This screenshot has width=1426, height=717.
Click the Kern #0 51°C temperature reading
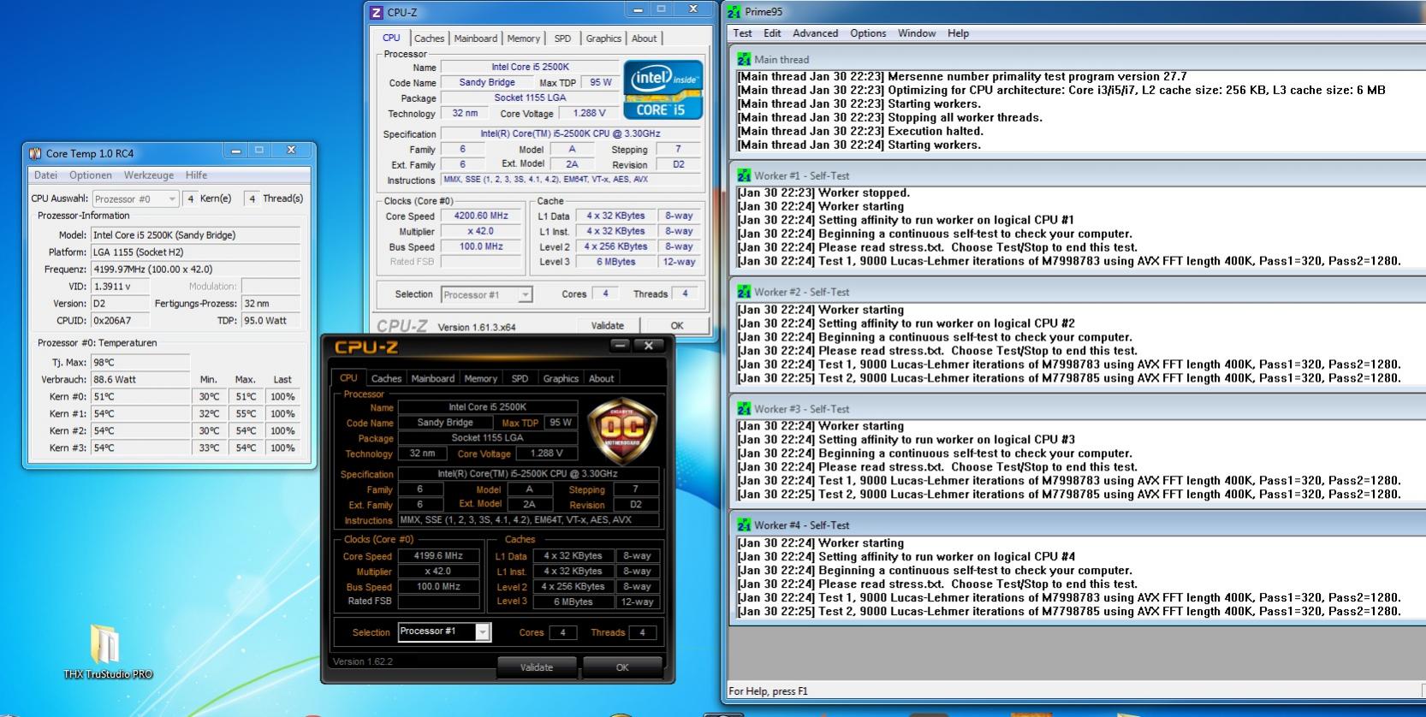tap(140, 397)
